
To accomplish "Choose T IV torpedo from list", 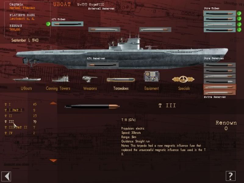I will click(x=9, y=133).
